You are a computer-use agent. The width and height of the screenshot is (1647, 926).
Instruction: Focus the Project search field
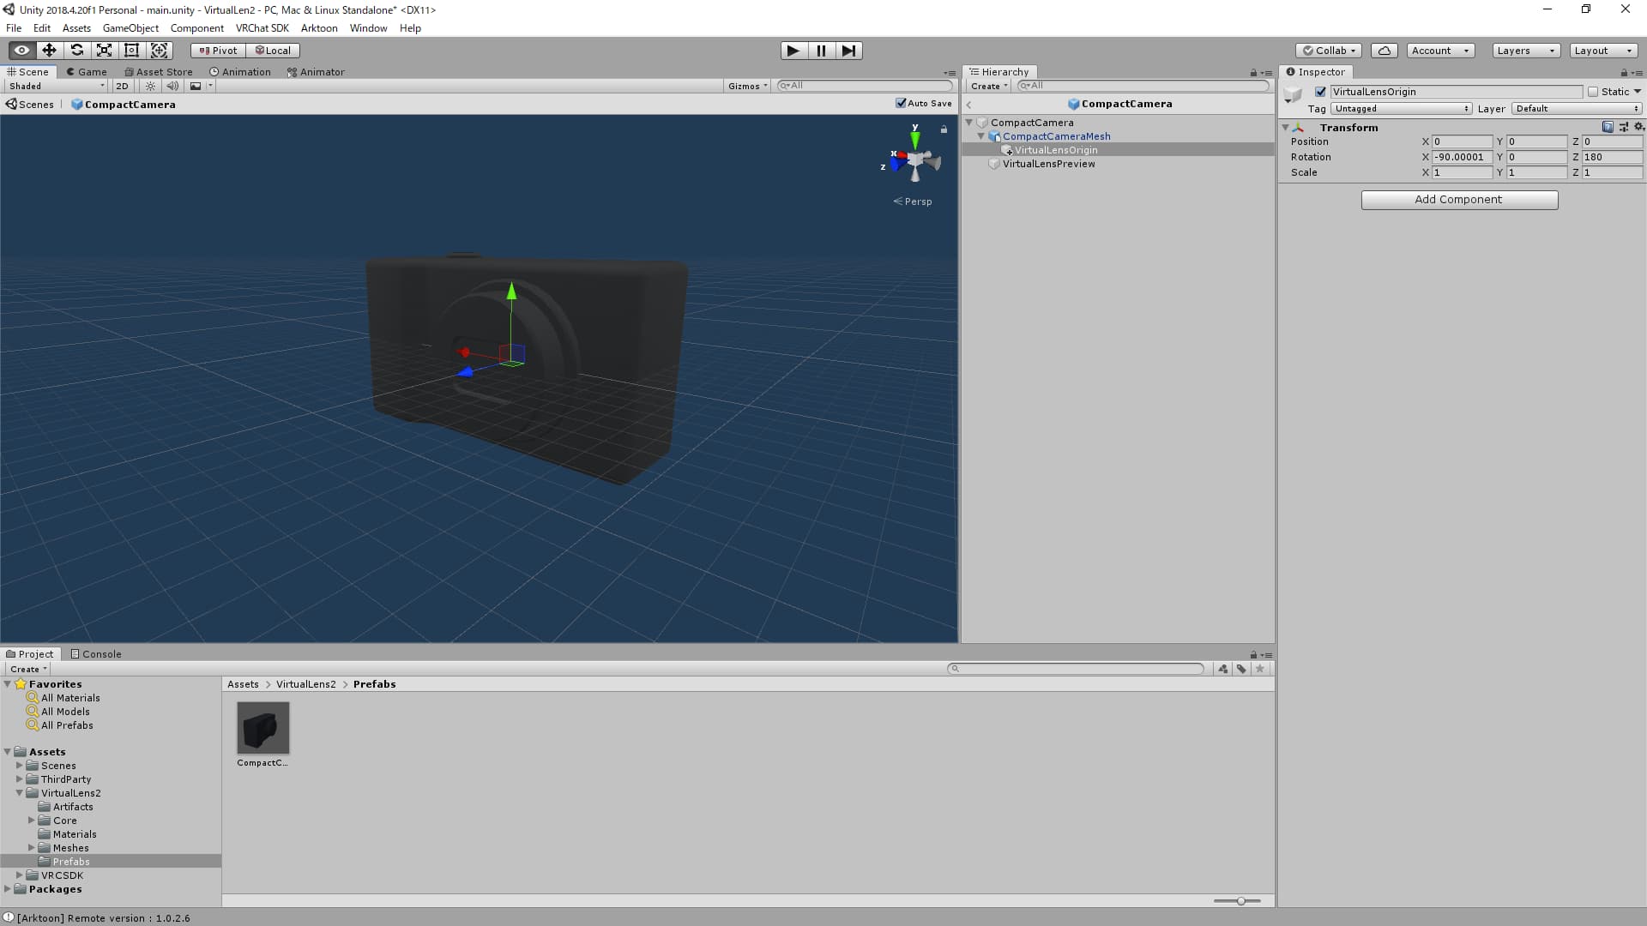pyautogui.click(x=1076, y=669)
